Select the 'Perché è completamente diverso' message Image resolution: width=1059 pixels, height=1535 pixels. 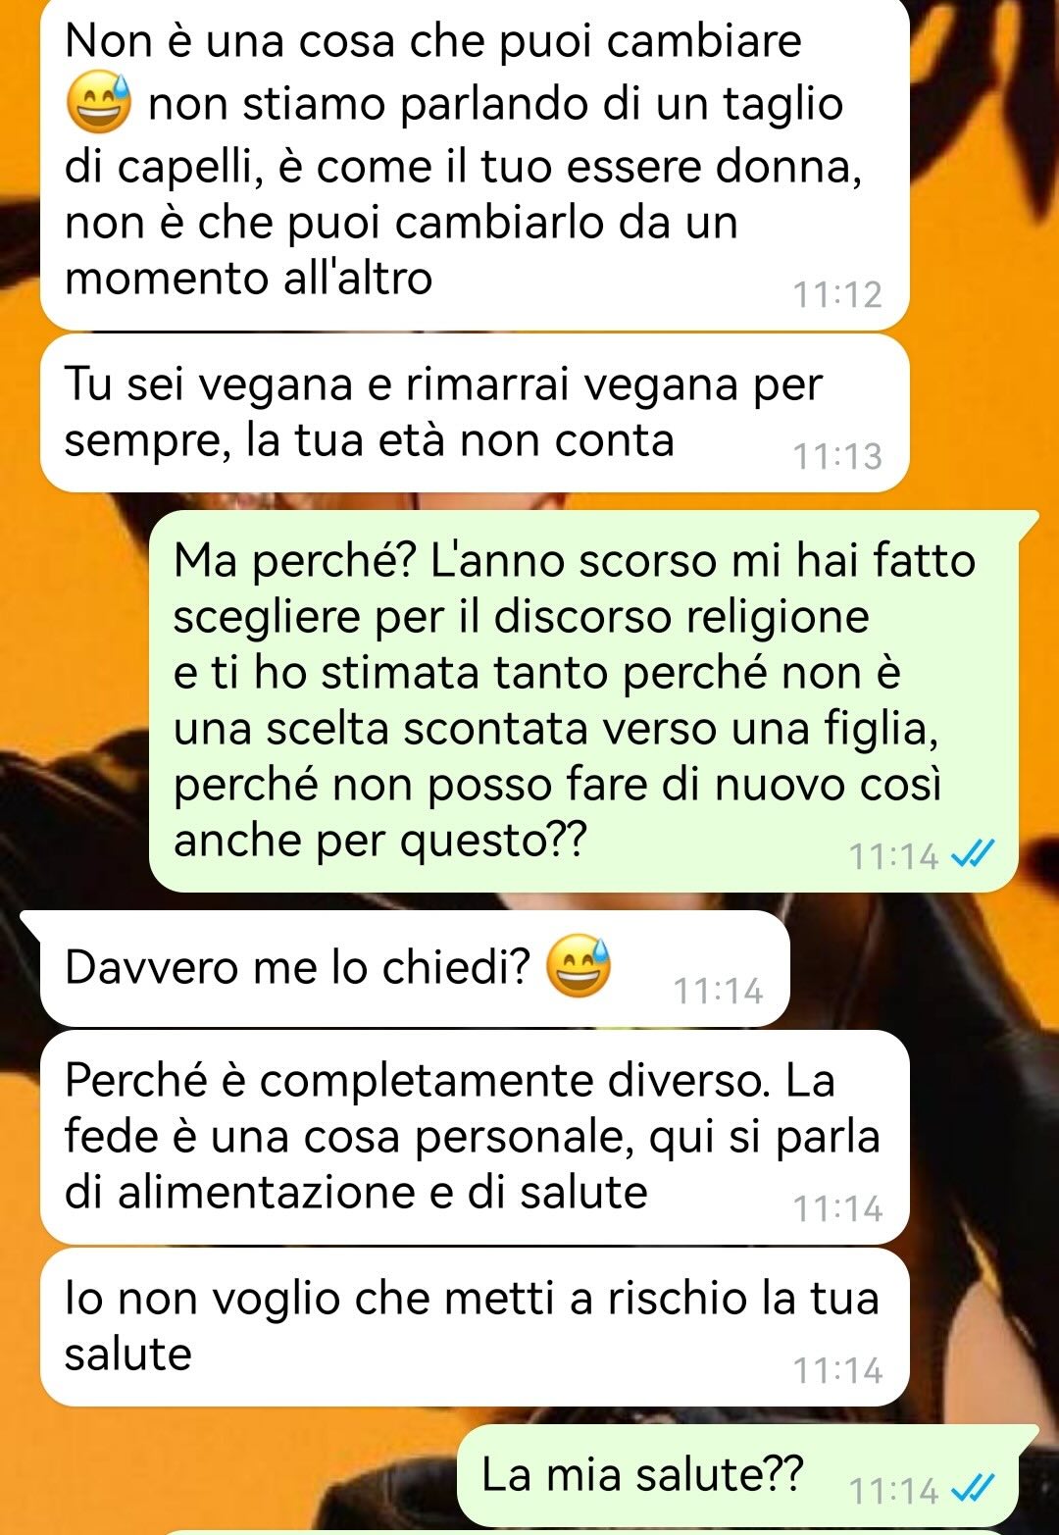(x=475, y=1137)
